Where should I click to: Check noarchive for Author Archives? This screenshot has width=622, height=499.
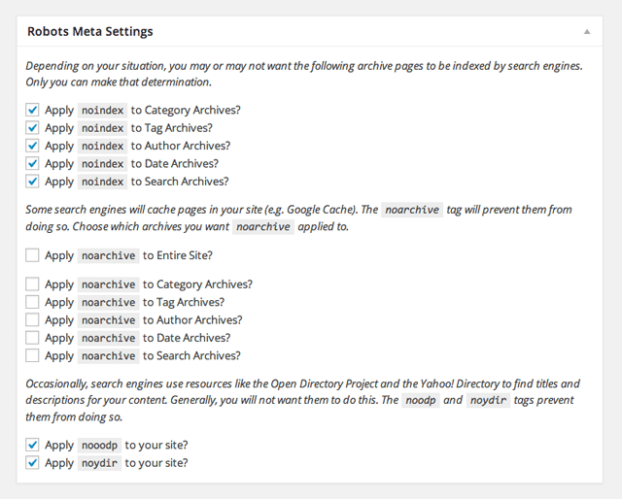coord(32,319)
